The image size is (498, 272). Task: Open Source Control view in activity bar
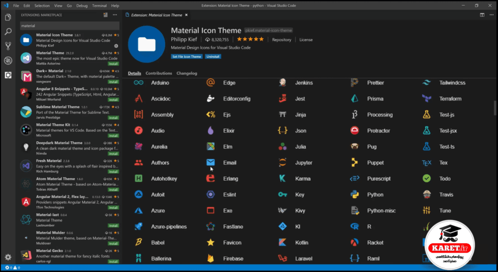click(8, 46)
